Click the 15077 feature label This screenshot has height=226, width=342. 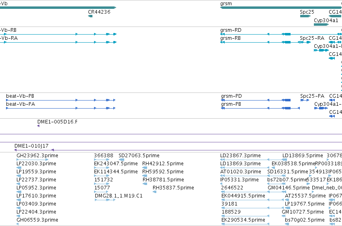coord(102,188)
